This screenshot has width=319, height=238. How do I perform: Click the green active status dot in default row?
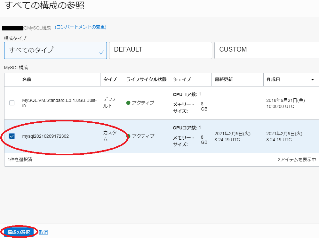pos(128,103)
